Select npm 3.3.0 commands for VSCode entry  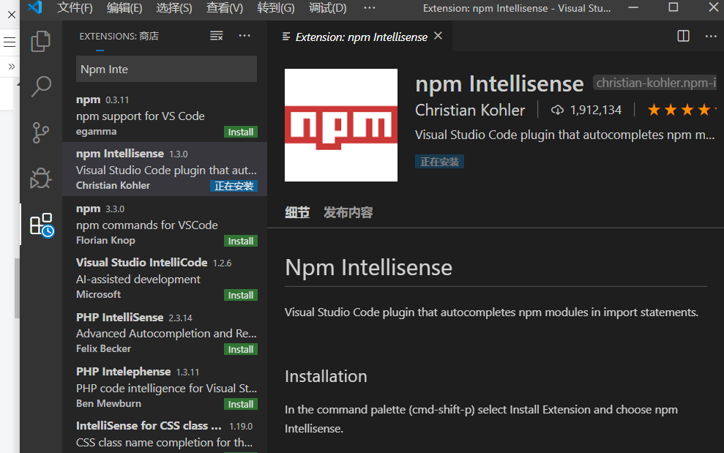click(x=165, y=223)
